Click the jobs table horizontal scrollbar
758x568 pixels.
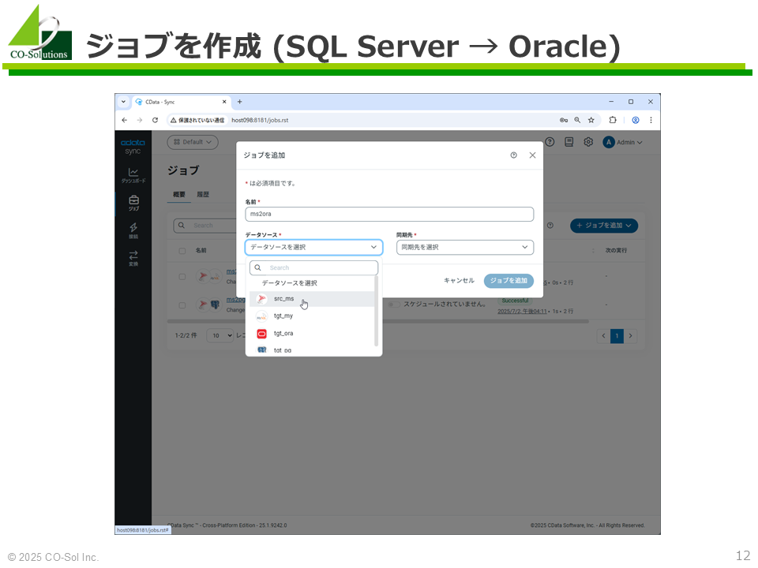point(378,321)
